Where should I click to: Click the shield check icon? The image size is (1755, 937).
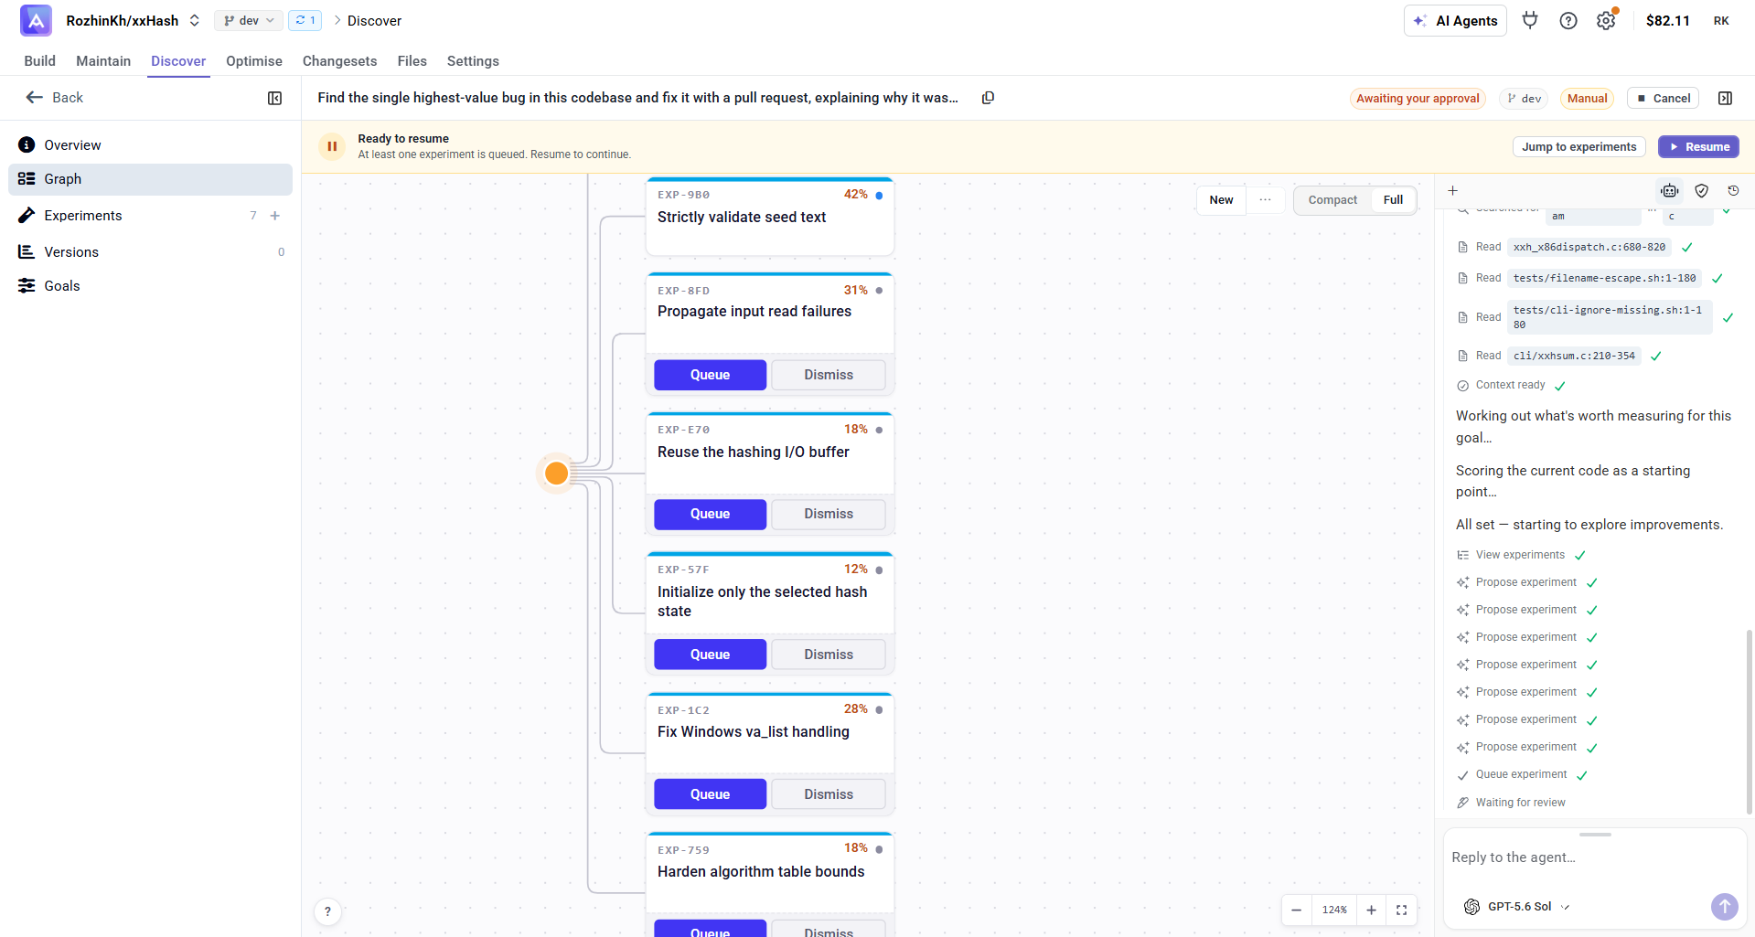(1701, 190)
